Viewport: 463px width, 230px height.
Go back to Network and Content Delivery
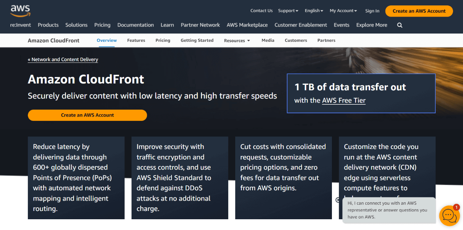click(x=63, y=60)
